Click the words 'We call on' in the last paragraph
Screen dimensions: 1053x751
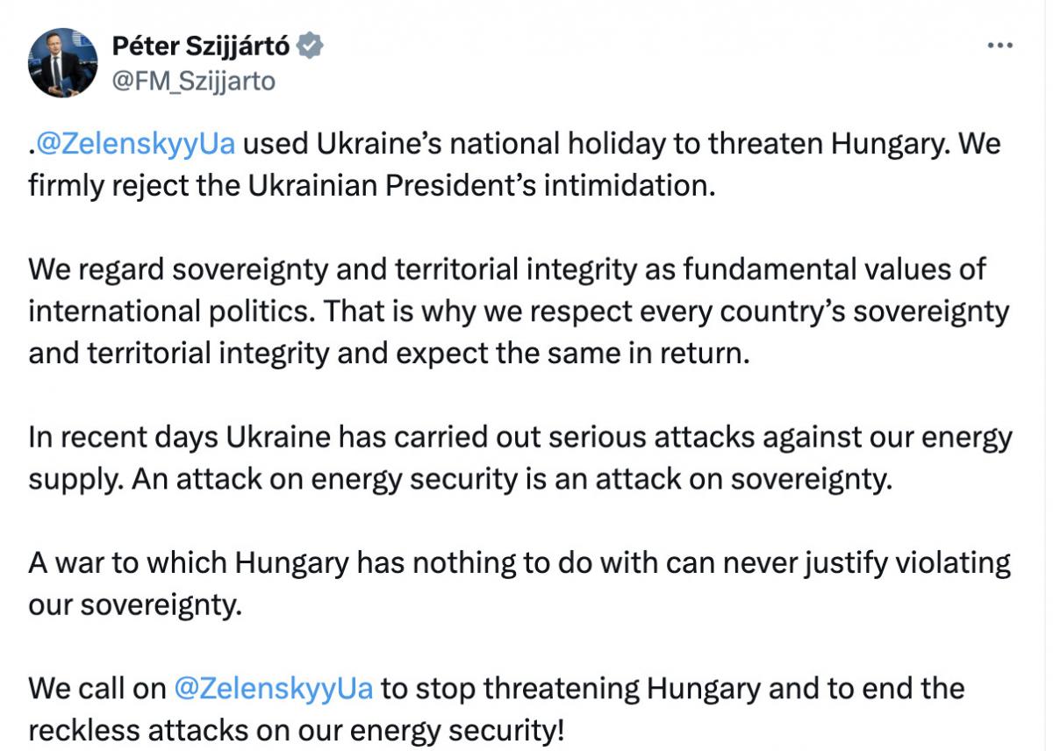[97, 687]
